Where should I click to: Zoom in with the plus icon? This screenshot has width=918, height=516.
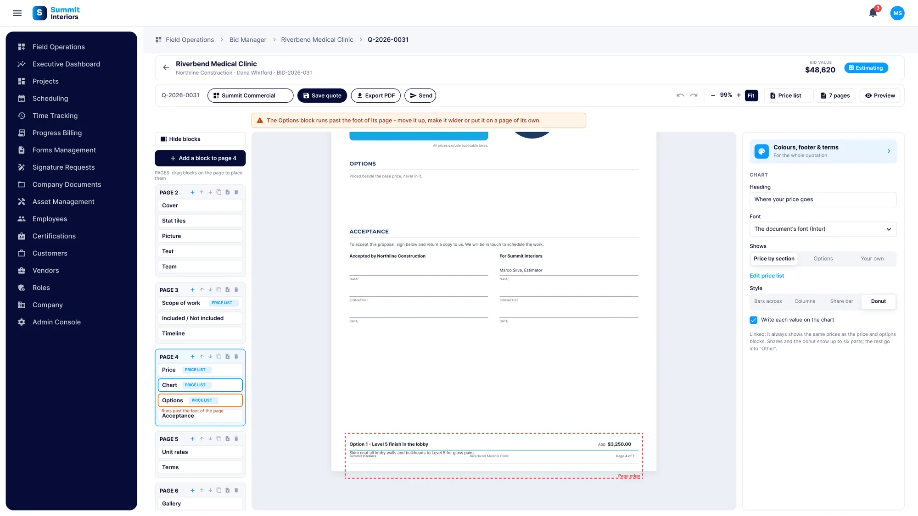pyautogui.click(x=739, y=95)
